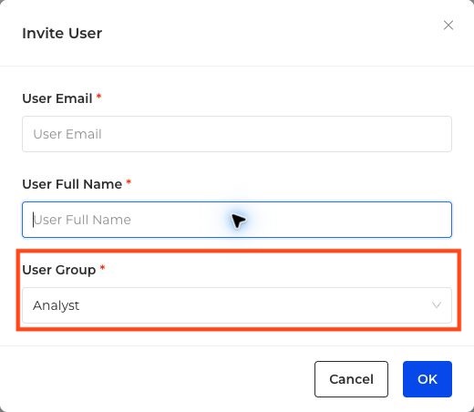Viewport: 474px width, 412px height.
Task: Open the User Group dropdown
Action: click(x=237, y=305)
